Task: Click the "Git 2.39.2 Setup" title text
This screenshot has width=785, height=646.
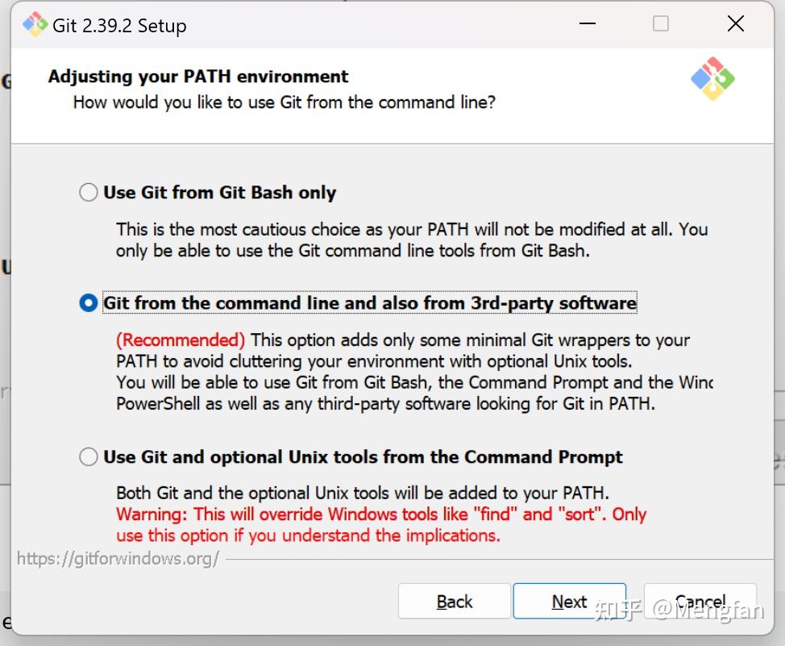Action: tap(119, 26)
